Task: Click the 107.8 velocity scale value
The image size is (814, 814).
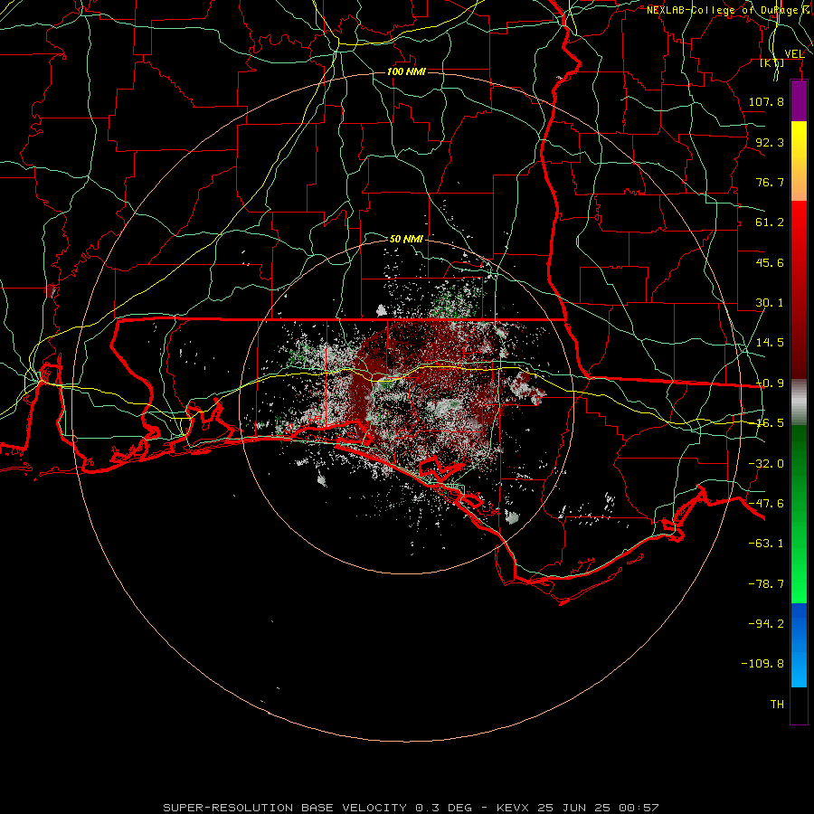Action: click(766, 101)
